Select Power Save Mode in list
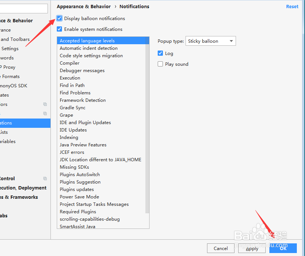 (x=79, y=197)
